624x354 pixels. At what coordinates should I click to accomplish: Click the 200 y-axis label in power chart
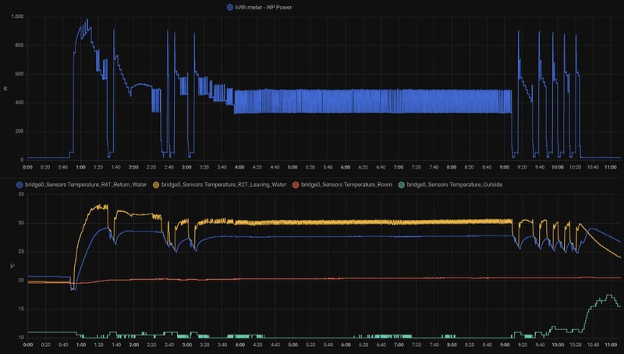point(19,131)
